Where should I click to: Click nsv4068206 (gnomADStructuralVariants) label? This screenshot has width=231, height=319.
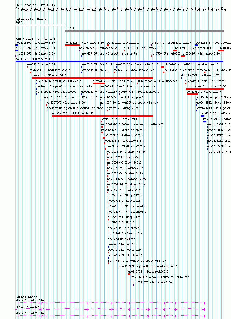click(189, 64)
